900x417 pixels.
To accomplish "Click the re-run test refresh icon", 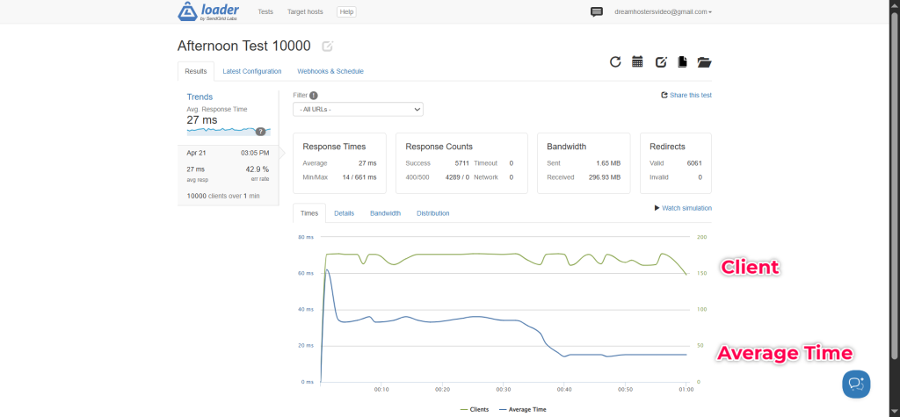I will coord(615,61).
